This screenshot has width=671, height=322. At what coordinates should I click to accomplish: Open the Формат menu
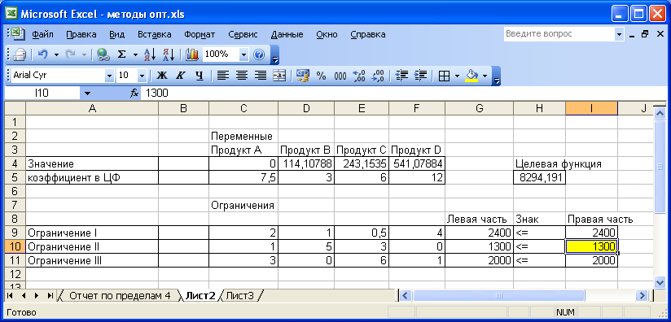tap(200, 34)
